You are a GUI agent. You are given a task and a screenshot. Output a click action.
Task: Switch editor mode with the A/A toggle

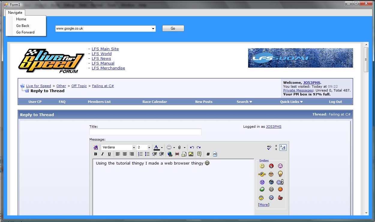pyautogui.click(x=283, y=148)
